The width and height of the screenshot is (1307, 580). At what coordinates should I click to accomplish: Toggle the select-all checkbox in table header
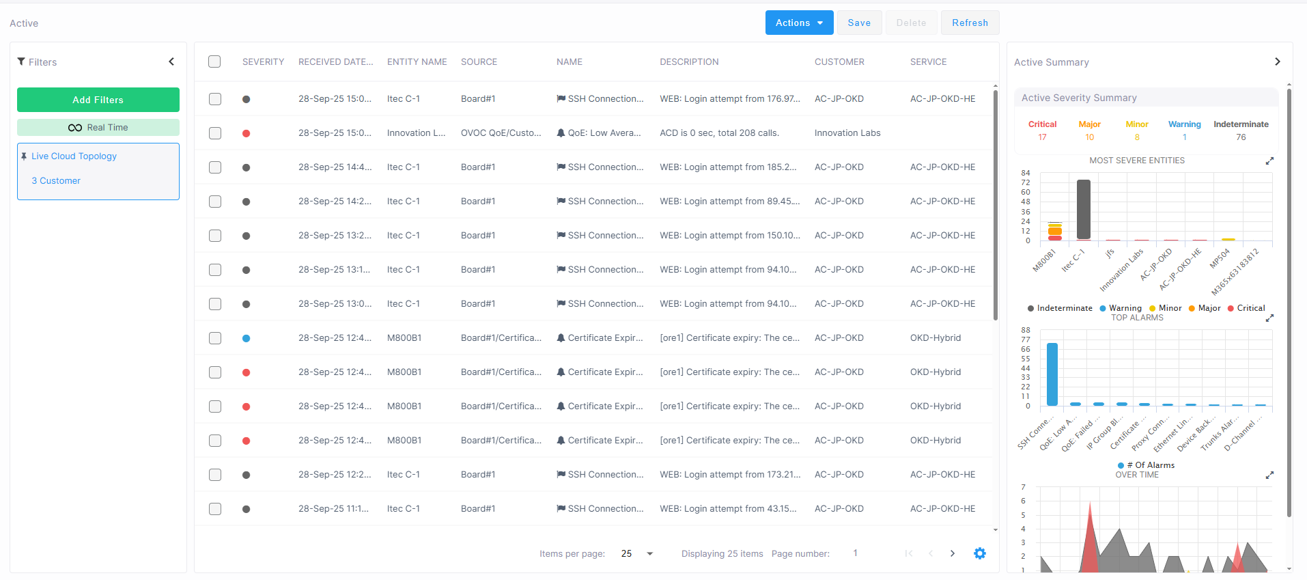click(214, 61)
